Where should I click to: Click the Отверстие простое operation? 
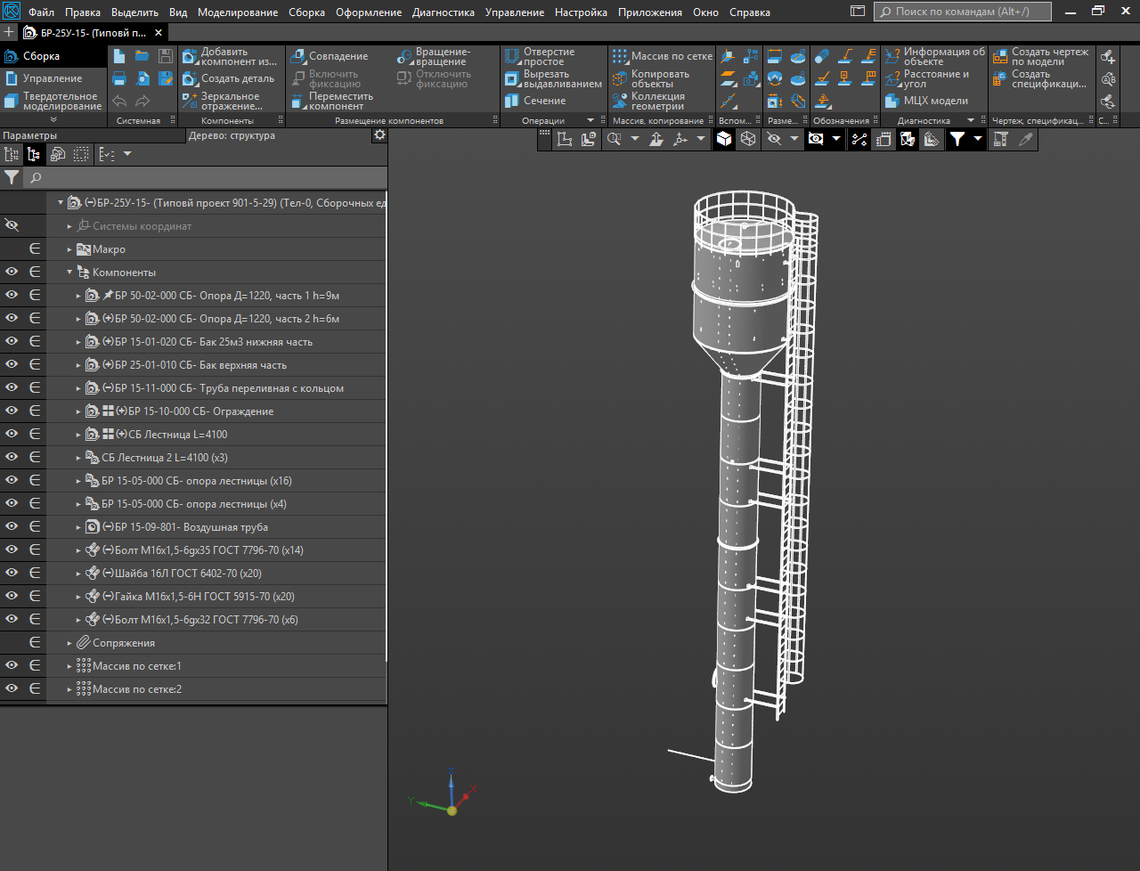click(x=540, y=57)
